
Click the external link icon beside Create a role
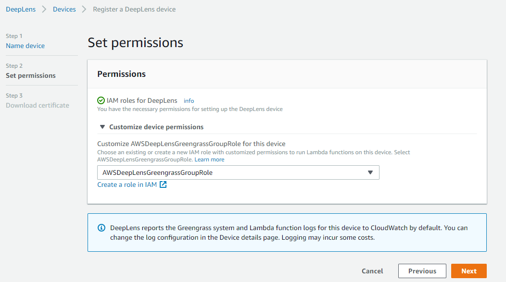pyautogui.click(x=163, y=184)
